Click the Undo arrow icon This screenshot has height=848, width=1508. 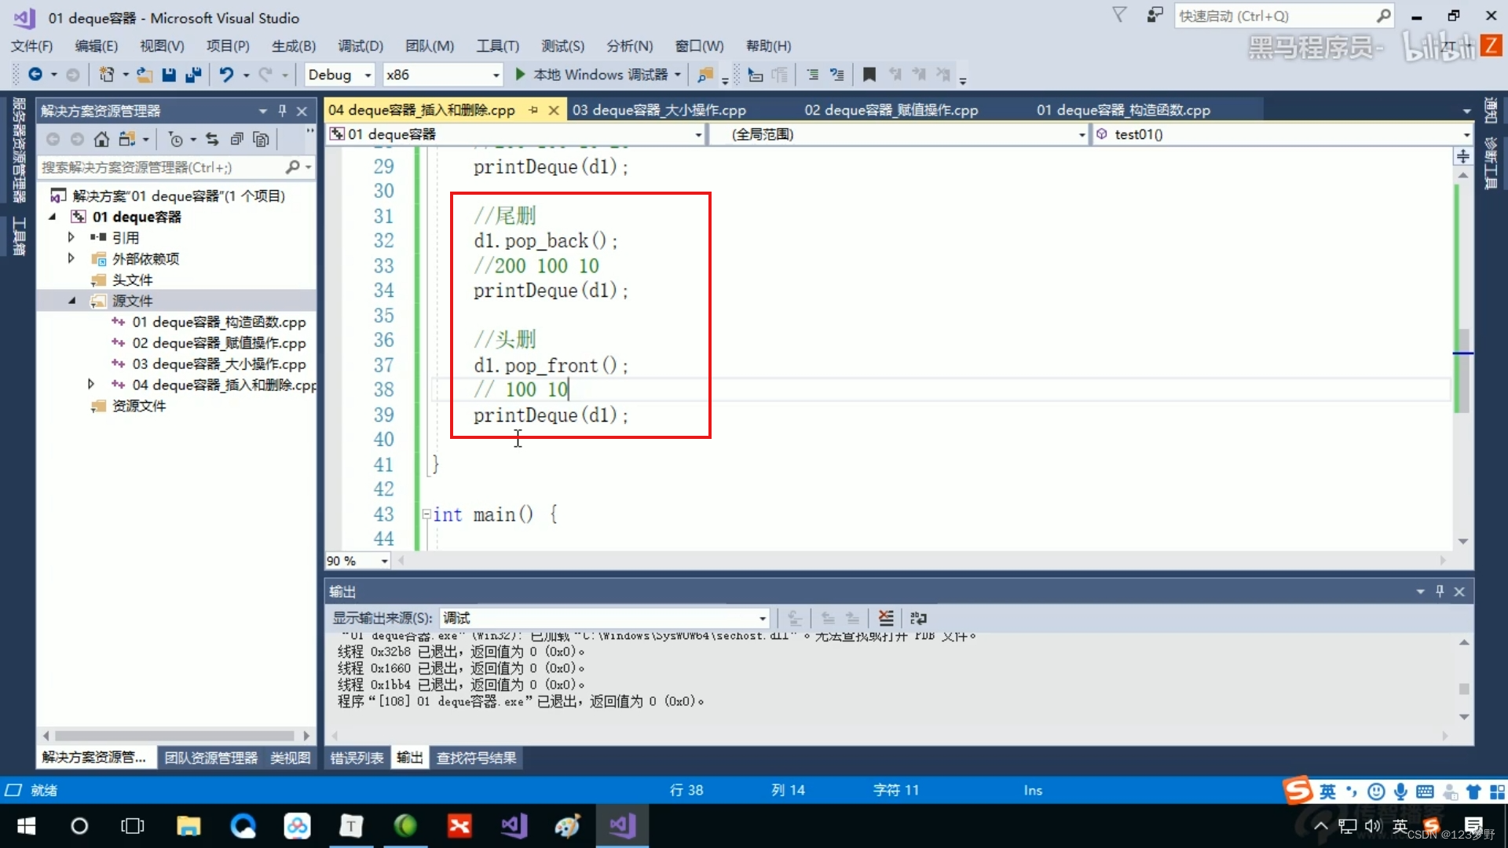pos(226,75)
